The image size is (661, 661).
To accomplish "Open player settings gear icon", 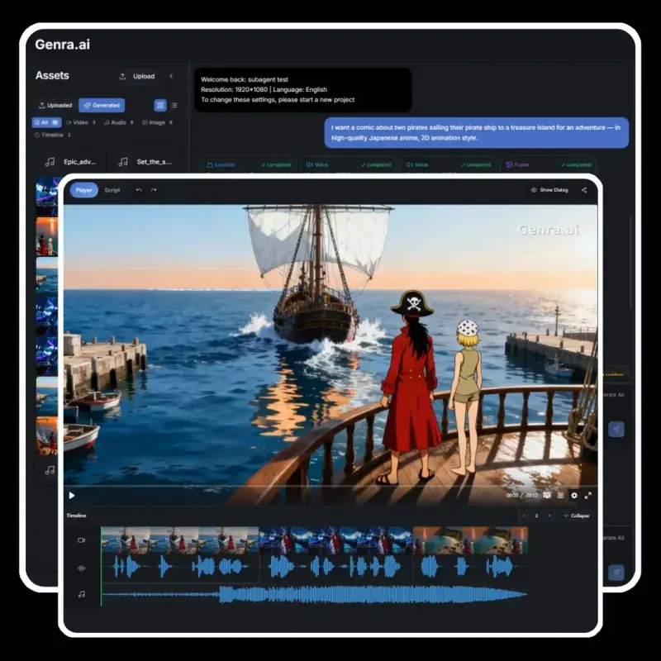I will coord(574,496).
